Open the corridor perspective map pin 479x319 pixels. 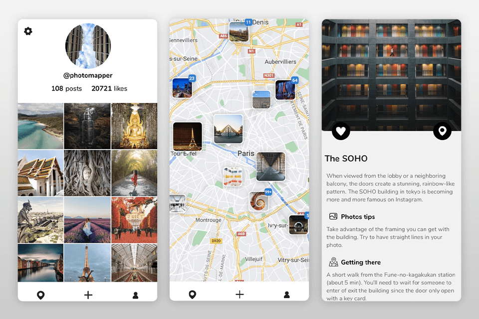pyautogui.click(x=270, y=166)
